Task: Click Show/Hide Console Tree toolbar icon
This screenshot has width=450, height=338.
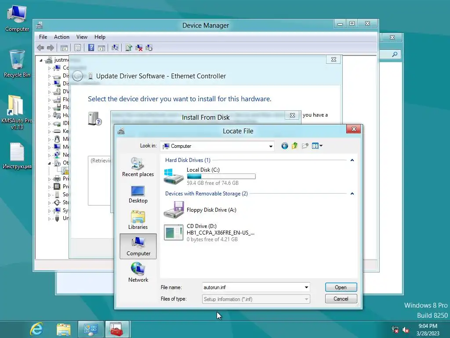Action: [x=64, y=48]
